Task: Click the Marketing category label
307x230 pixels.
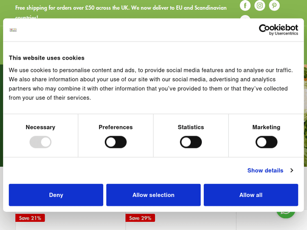Action: pos(266,127)
